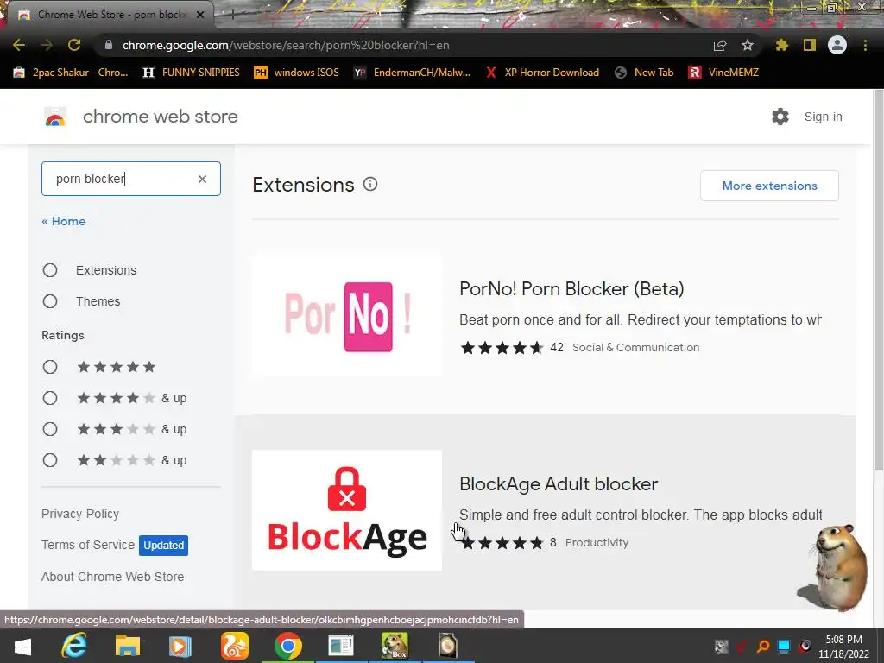Open the FUNNY SNIPPIES bookmark
The height and width of the screenshot is (663, 884).
pos(191,73)
